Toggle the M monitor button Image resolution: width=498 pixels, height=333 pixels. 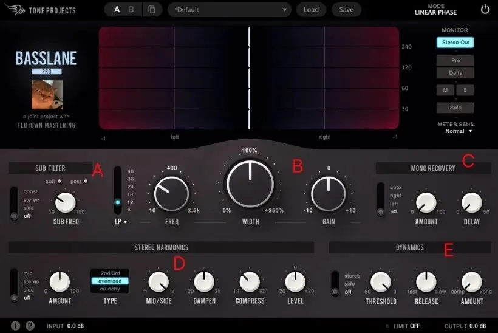point(445,91)
